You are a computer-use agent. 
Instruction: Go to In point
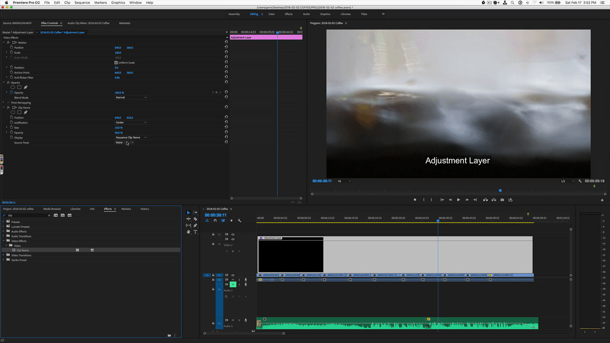coord(442,200)
